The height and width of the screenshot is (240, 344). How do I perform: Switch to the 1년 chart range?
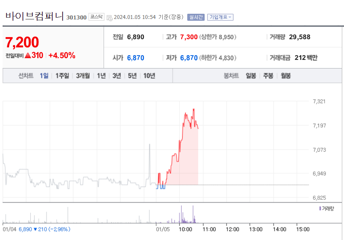coord(101,76)
